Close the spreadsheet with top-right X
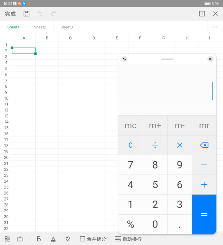The width and height of the screenshot is (223, 245). 215,14
